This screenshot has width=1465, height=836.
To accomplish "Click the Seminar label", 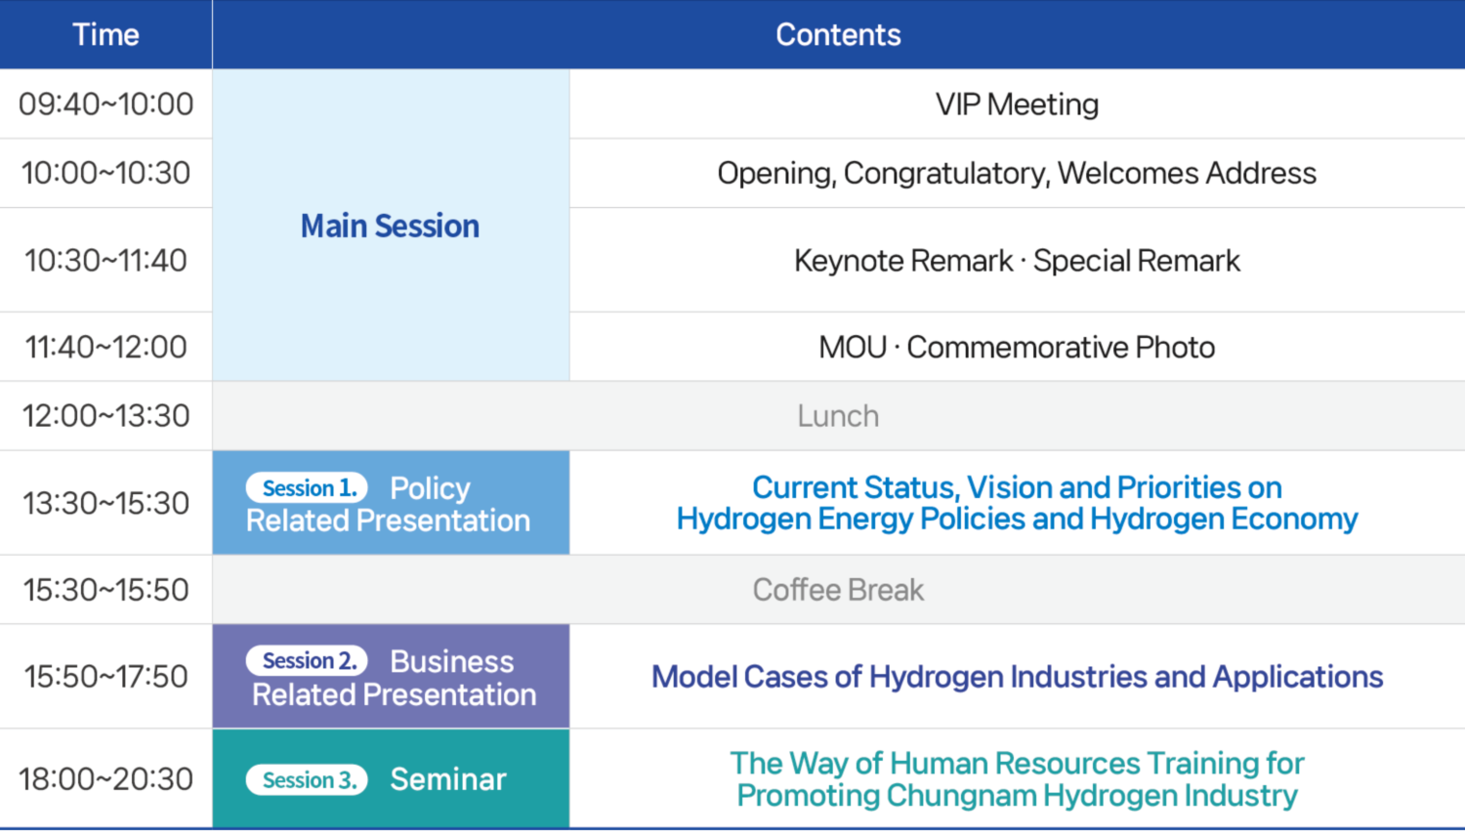I will tap(448, 779).
